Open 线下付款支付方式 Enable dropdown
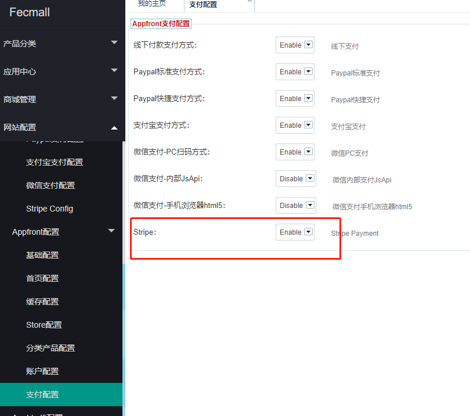470x416 pixels. (295, 45)
